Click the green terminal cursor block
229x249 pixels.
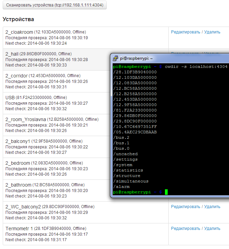(166, 192)
